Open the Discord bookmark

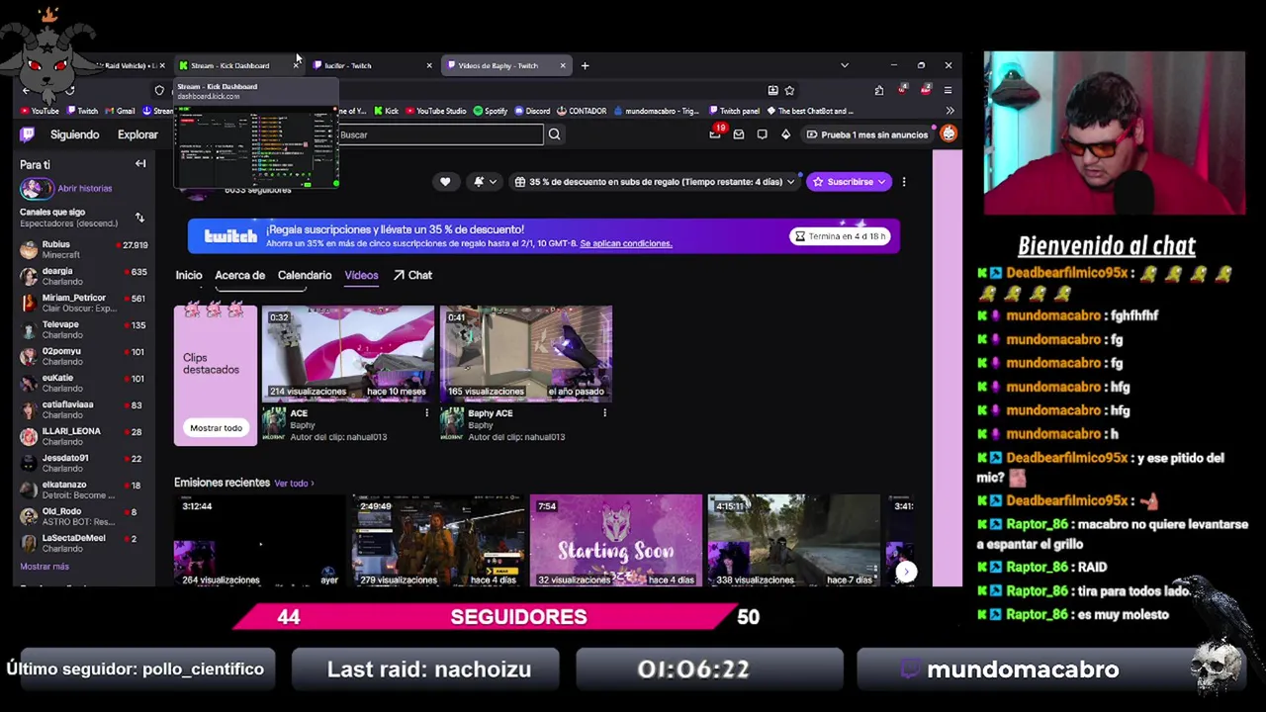(532, 111)
